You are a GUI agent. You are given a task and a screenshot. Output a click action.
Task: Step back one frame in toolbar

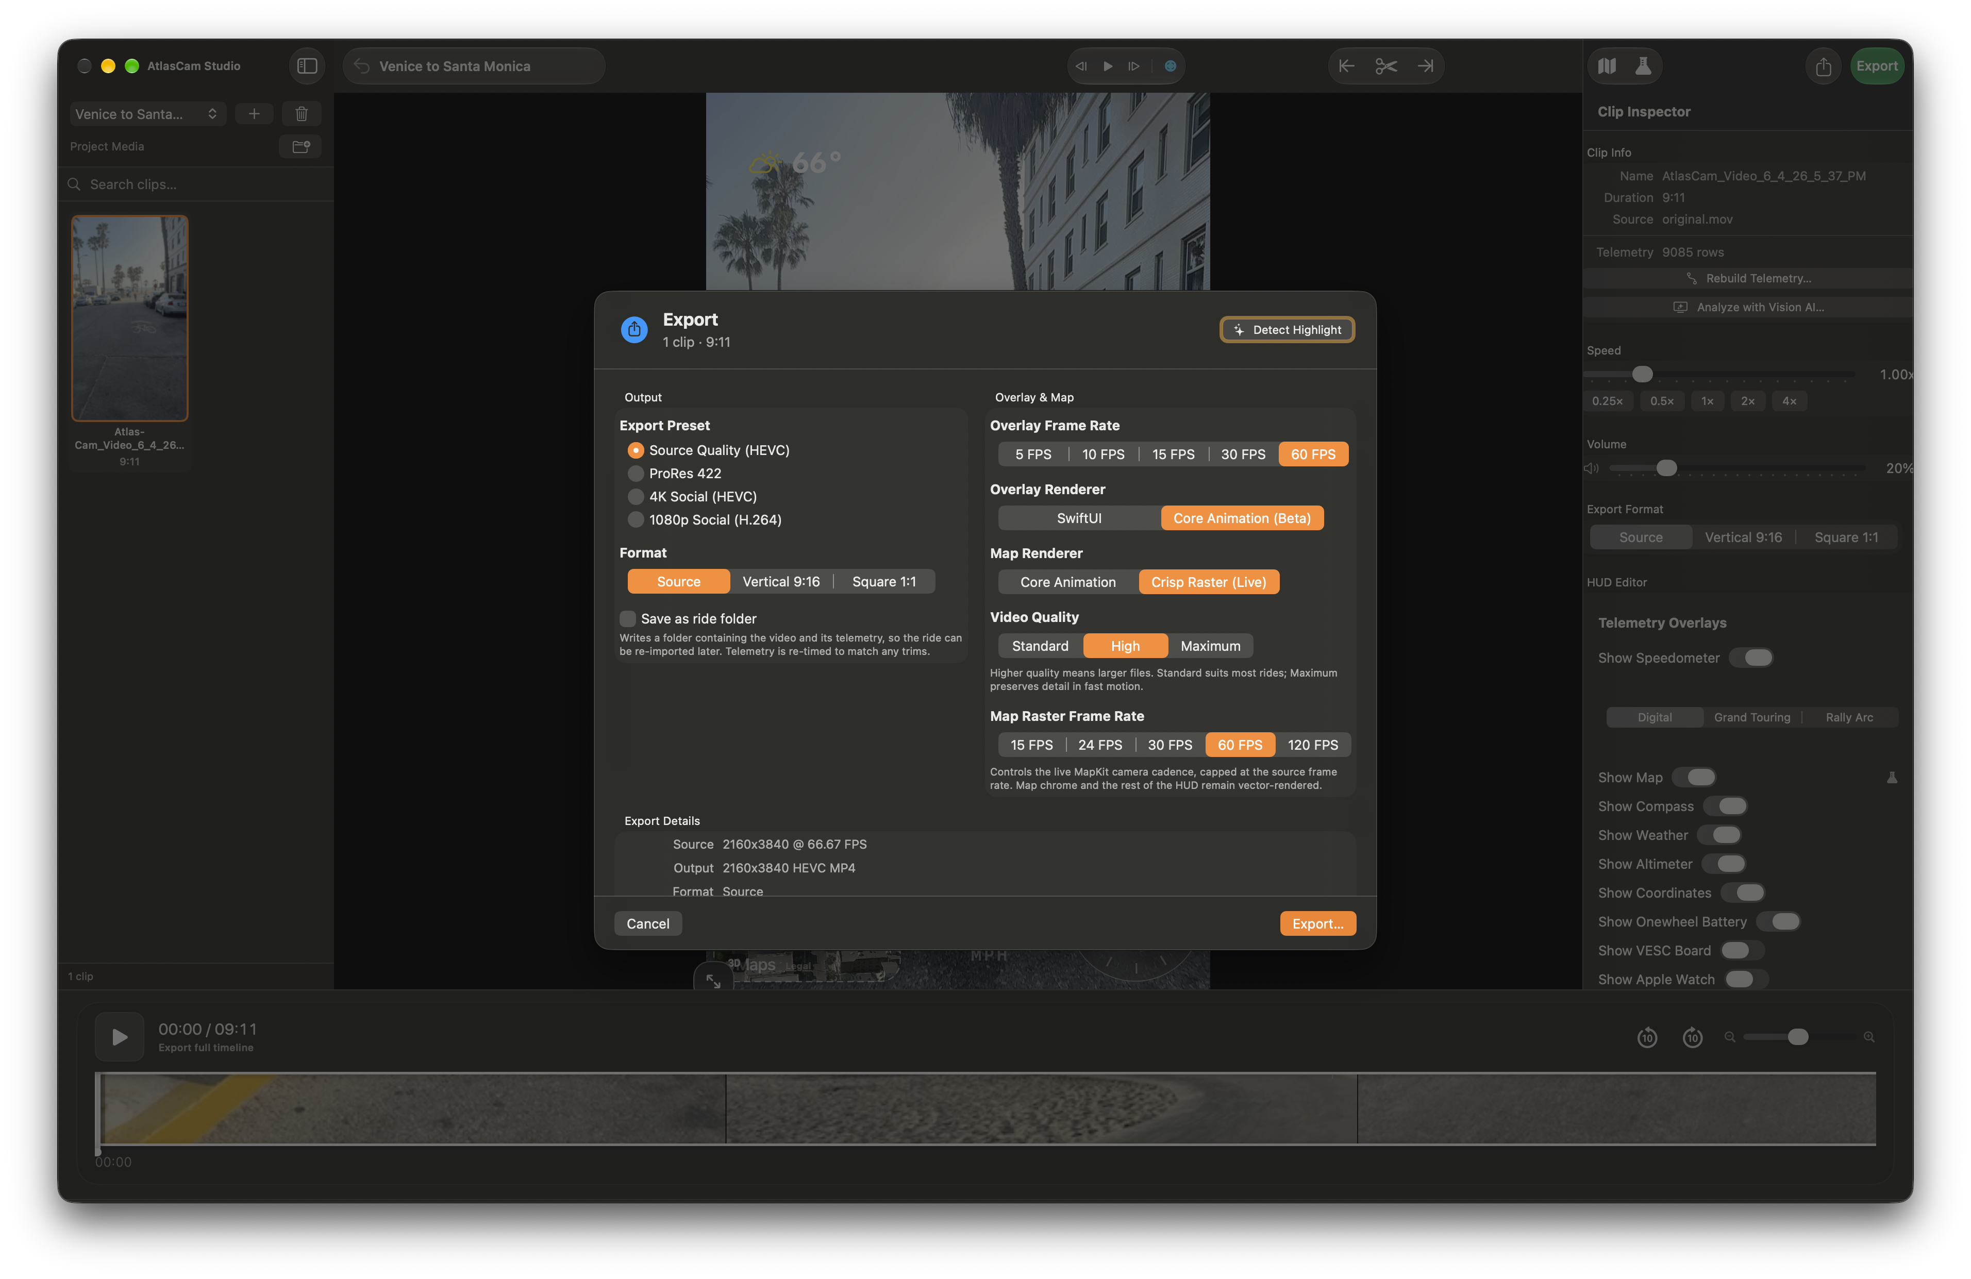(1081, 66)
